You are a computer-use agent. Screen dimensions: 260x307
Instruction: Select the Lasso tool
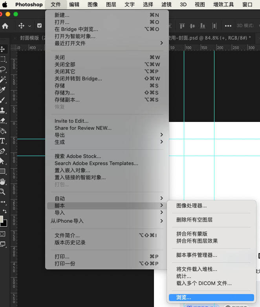click(x=2, y=69)
